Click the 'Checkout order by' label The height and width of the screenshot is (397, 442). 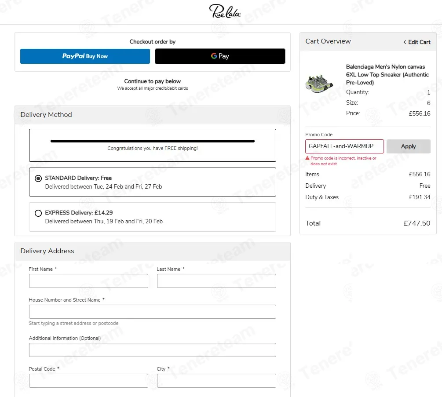click(153, 42)
